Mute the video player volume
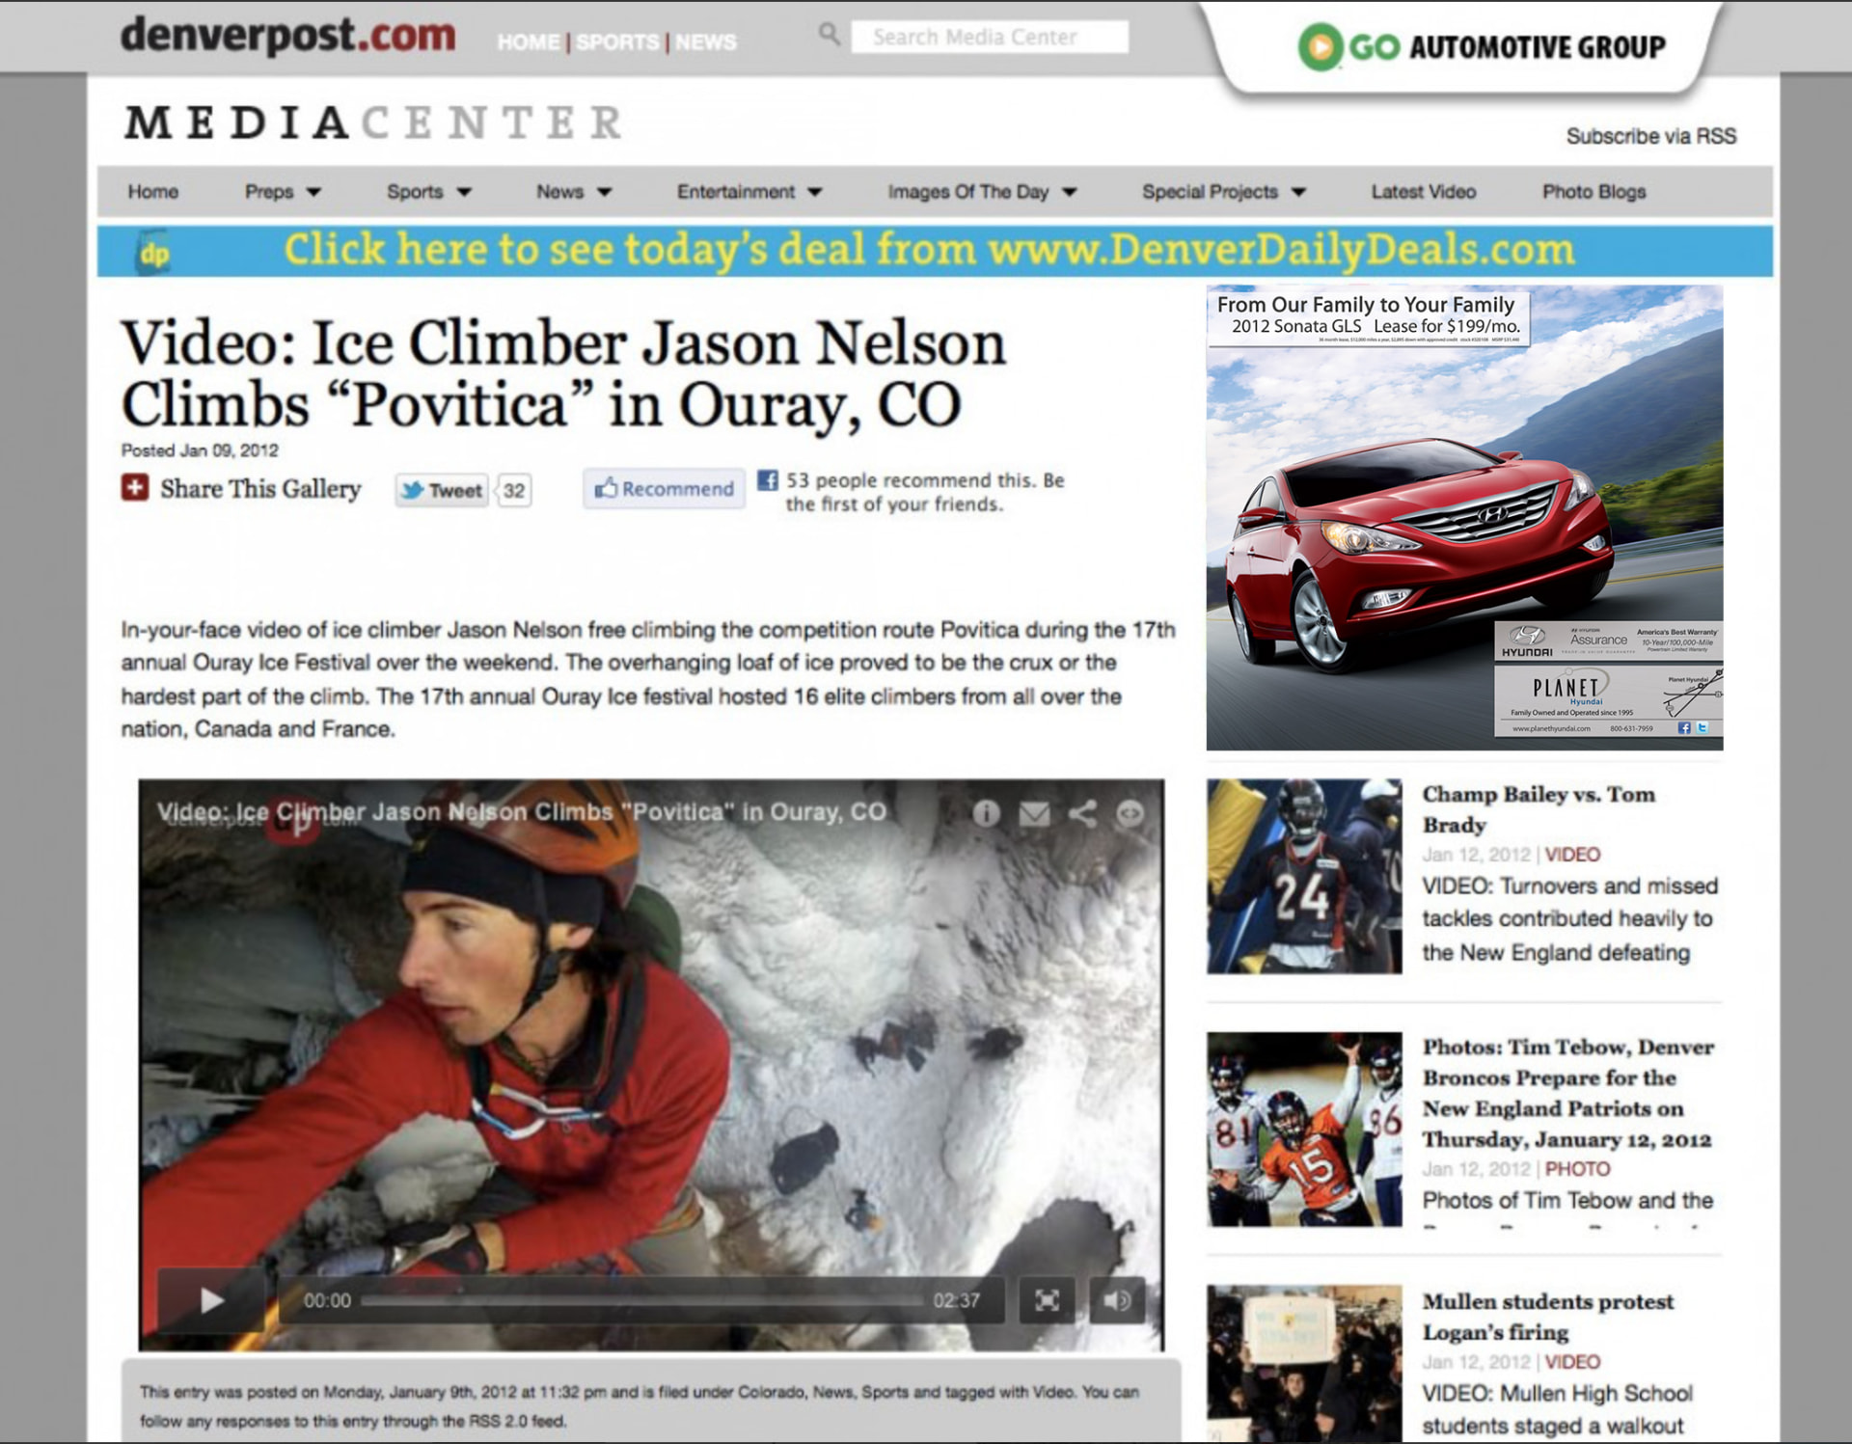1852x1444 pixels. tap(1116, 1300)
